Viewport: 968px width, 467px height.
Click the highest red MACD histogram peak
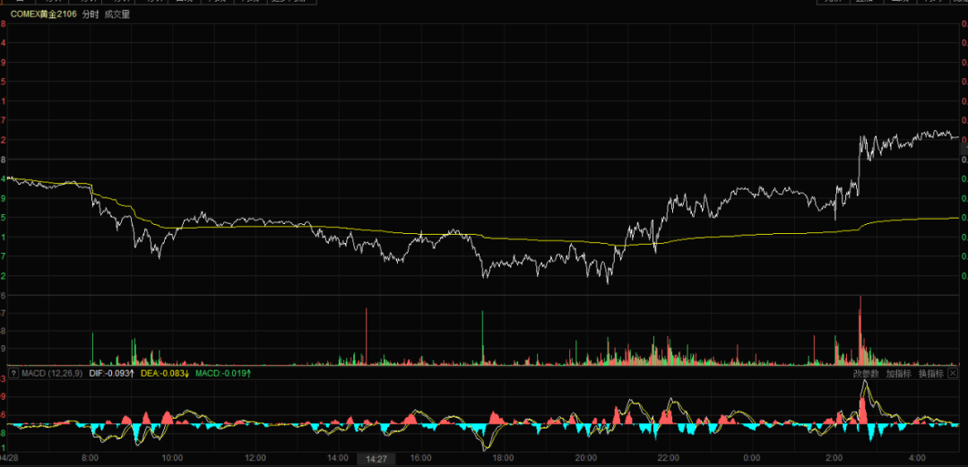[x=862, y=411]
